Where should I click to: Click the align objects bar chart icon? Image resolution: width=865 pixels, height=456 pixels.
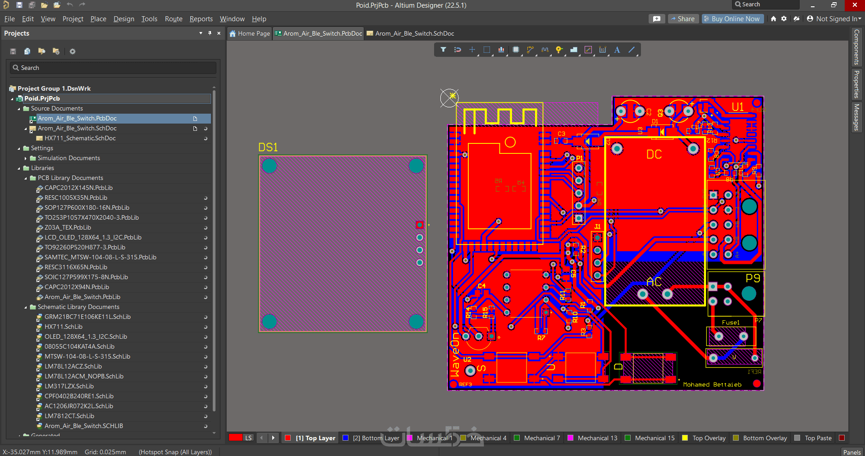tap(501, 50)
